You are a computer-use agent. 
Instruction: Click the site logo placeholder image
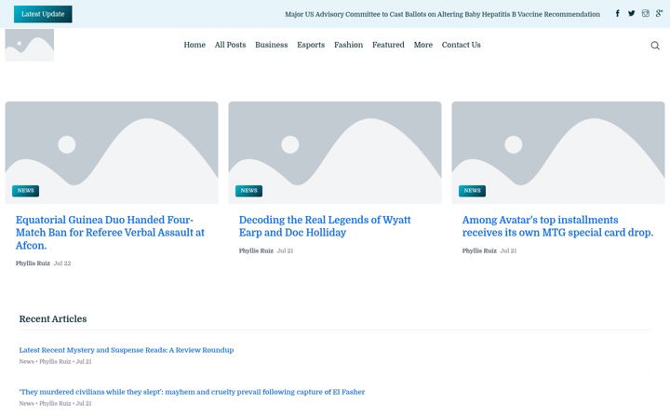point(30,45)
